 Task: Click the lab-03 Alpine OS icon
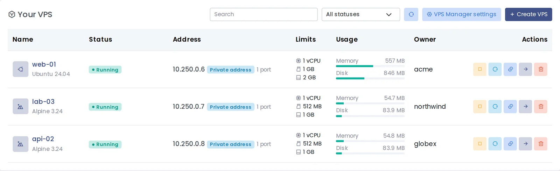click(20, 107)
